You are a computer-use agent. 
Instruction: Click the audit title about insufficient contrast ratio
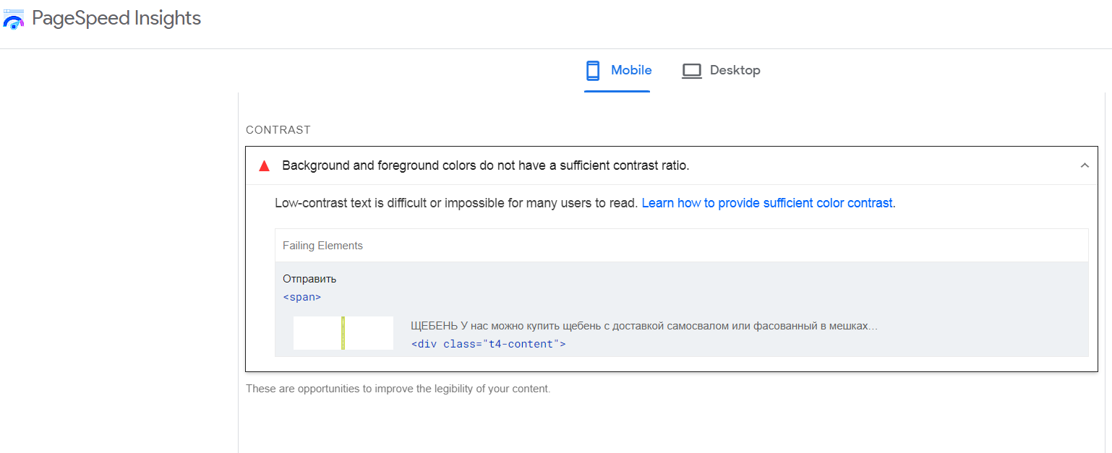pos(485,165)
